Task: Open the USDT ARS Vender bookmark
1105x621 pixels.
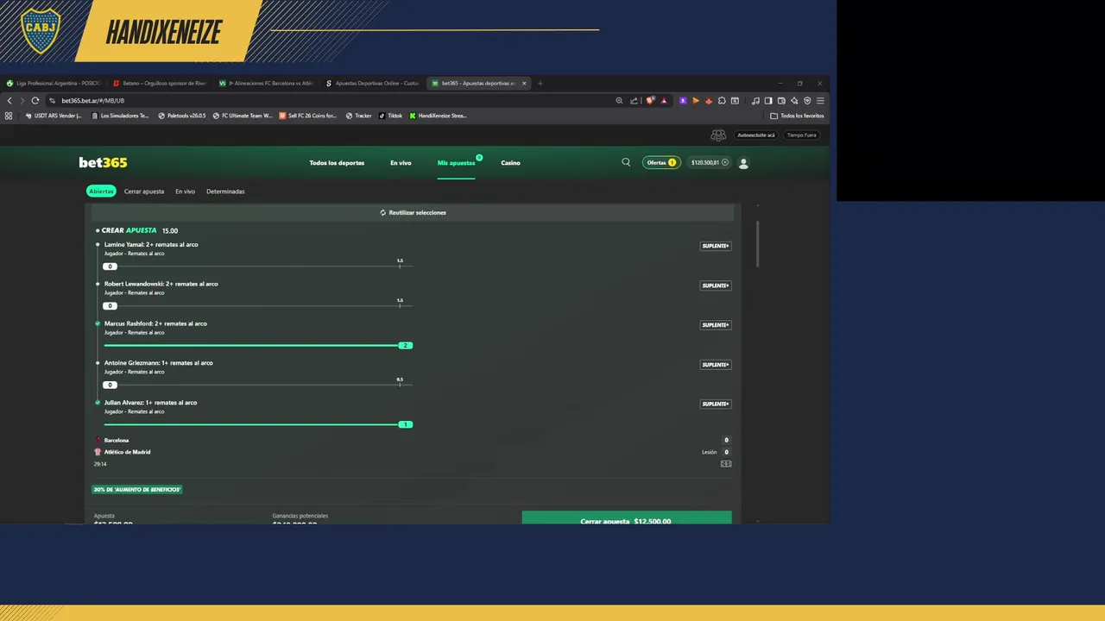Action: (x=54, y=116)
